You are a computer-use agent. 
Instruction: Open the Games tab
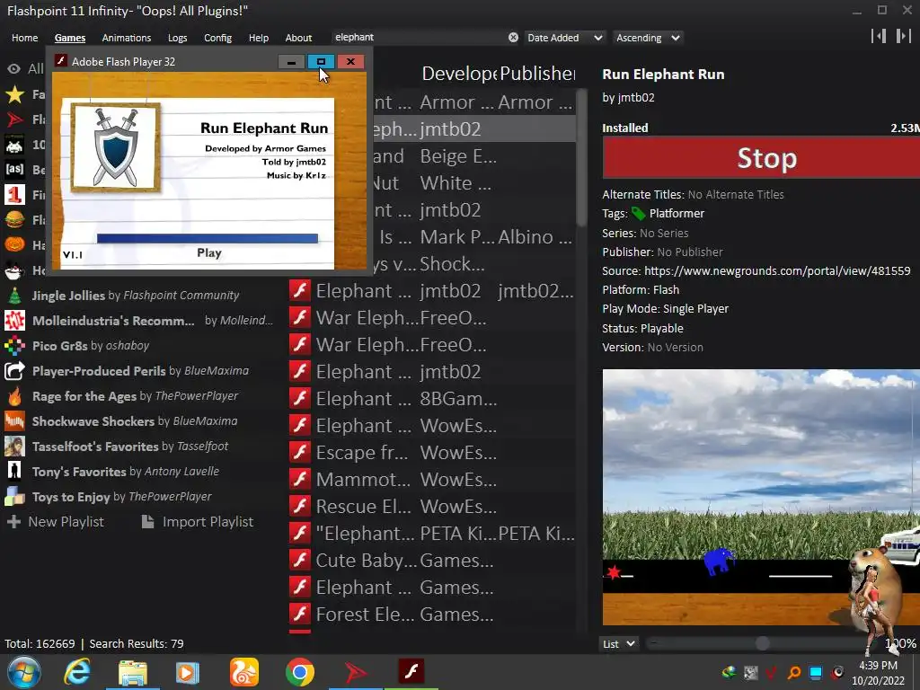coord(70,38)
